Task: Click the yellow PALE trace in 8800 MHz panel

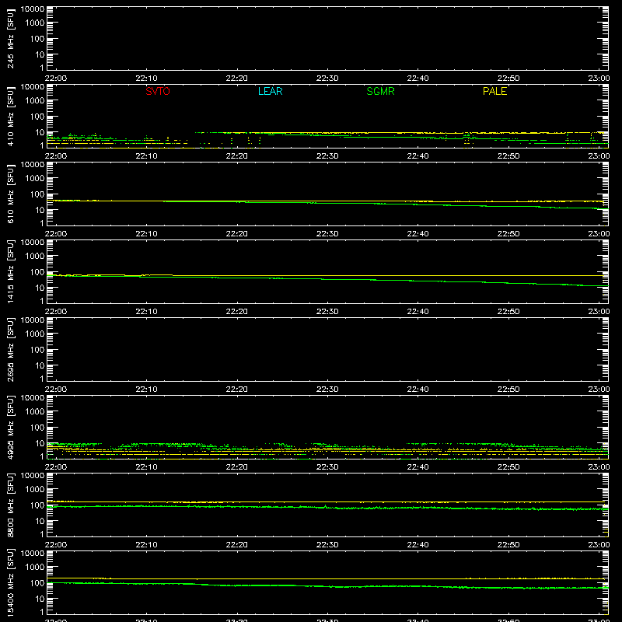Action: point(327,501)
